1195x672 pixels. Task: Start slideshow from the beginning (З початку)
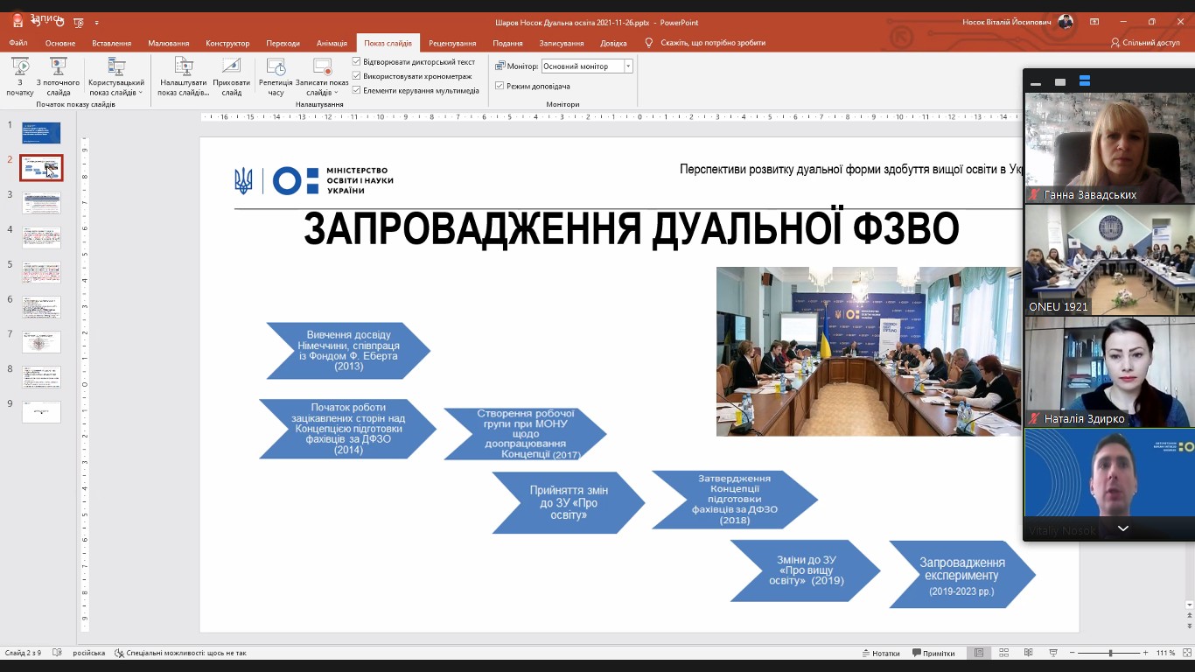20,76
